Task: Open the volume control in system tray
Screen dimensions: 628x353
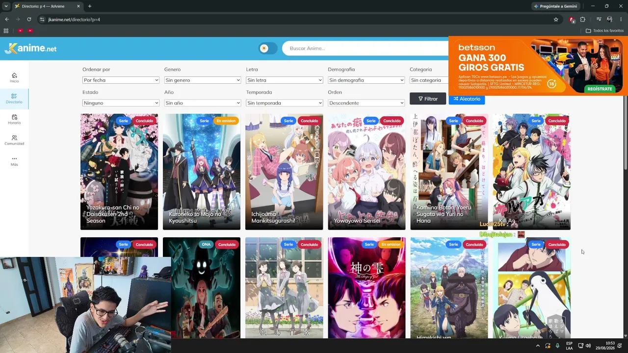Action: (588, 346)
